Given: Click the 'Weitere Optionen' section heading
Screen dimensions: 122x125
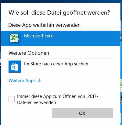Looking at the screenshot, I should (29, 53).
